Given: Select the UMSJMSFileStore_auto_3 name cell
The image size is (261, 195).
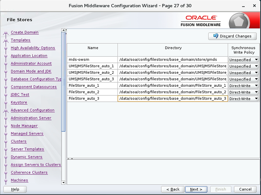Looking at the screenshot, I should tap(93, 79).
